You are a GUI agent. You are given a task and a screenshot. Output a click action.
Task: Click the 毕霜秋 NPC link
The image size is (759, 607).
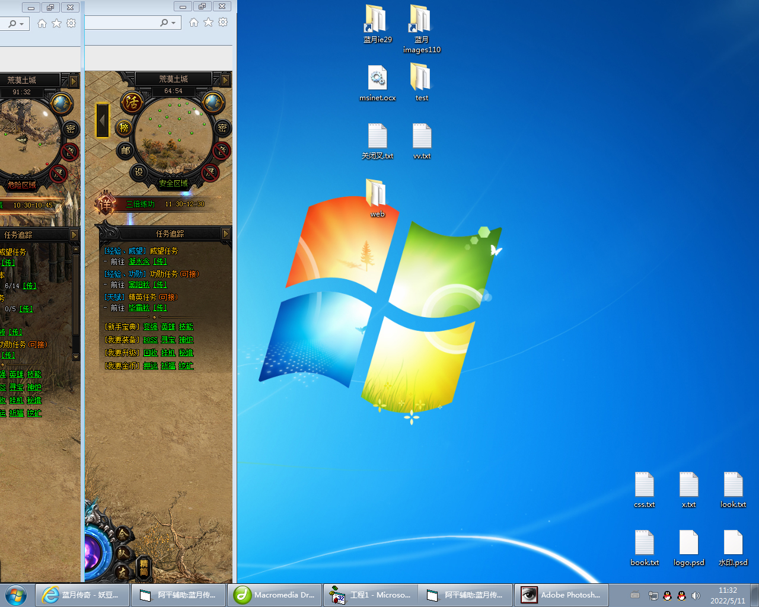[139, 308]
